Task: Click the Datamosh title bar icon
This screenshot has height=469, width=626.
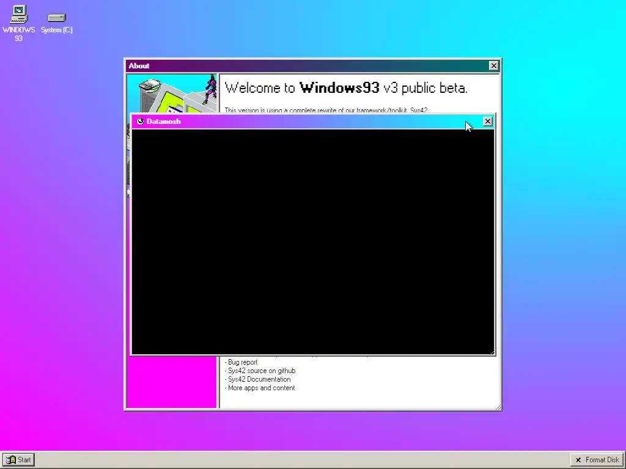Action: click(x=140, y=122)
